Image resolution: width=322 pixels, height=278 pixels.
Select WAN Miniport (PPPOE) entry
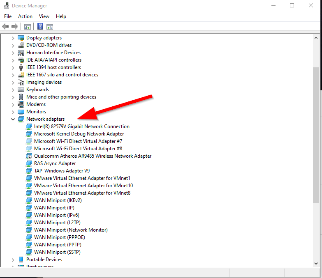click(x=60, y=237)
